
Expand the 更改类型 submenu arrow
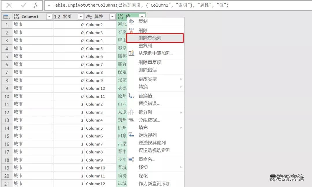tap(181, 79)
